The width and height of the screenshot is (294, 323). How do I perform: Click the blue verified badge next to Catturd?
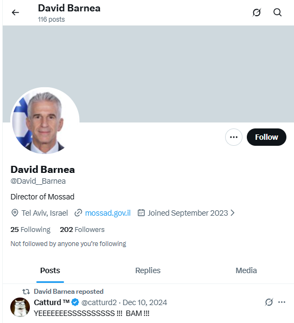[75, 302]
